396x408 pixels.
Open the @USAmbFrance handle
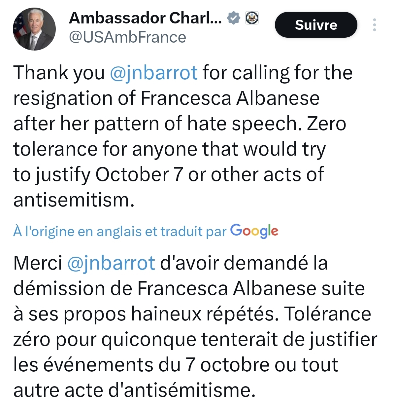(x=127, y=37)
